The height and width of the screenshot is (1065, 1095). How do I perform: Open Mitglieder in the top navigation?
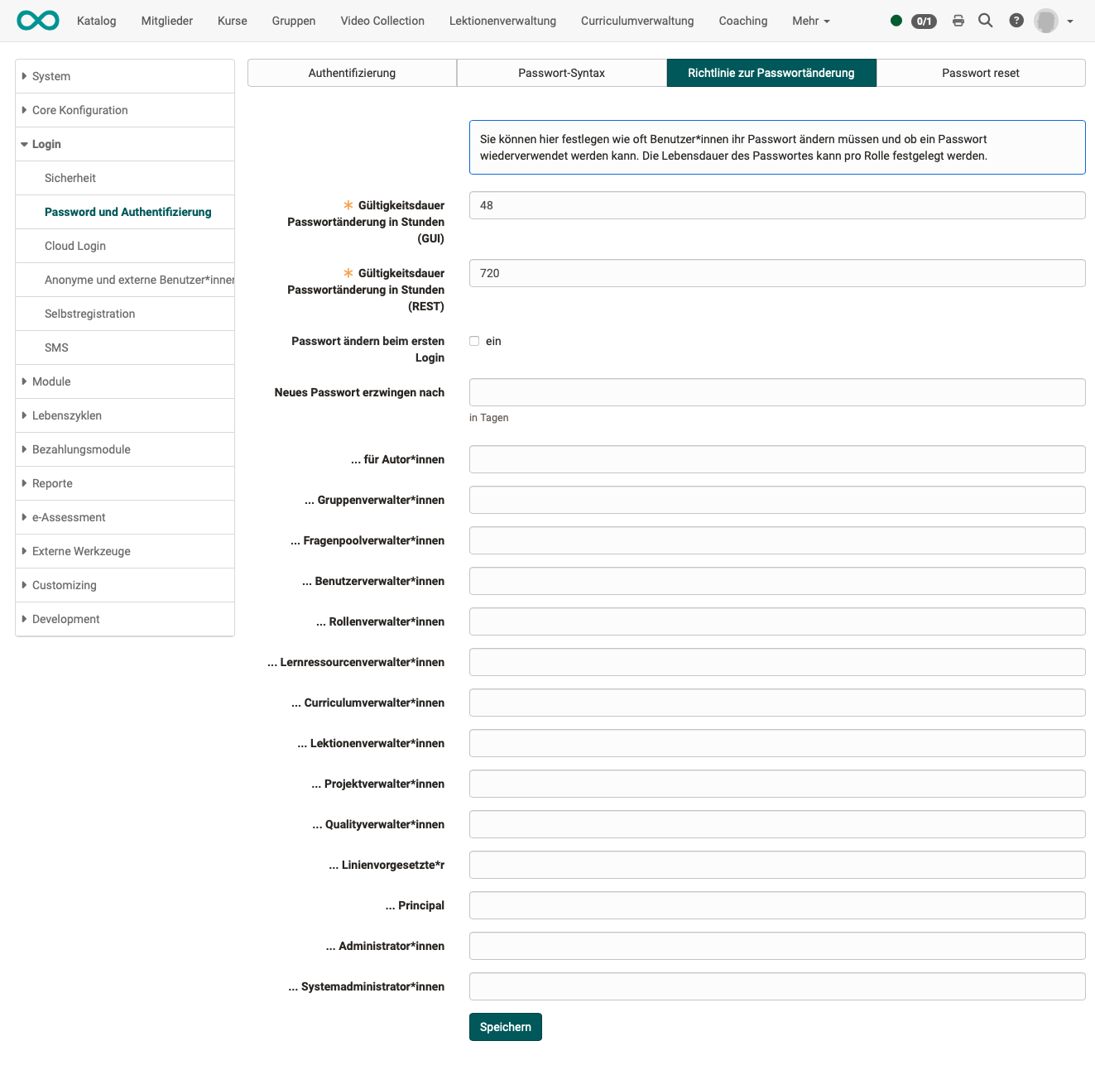[x=167, y=21]
